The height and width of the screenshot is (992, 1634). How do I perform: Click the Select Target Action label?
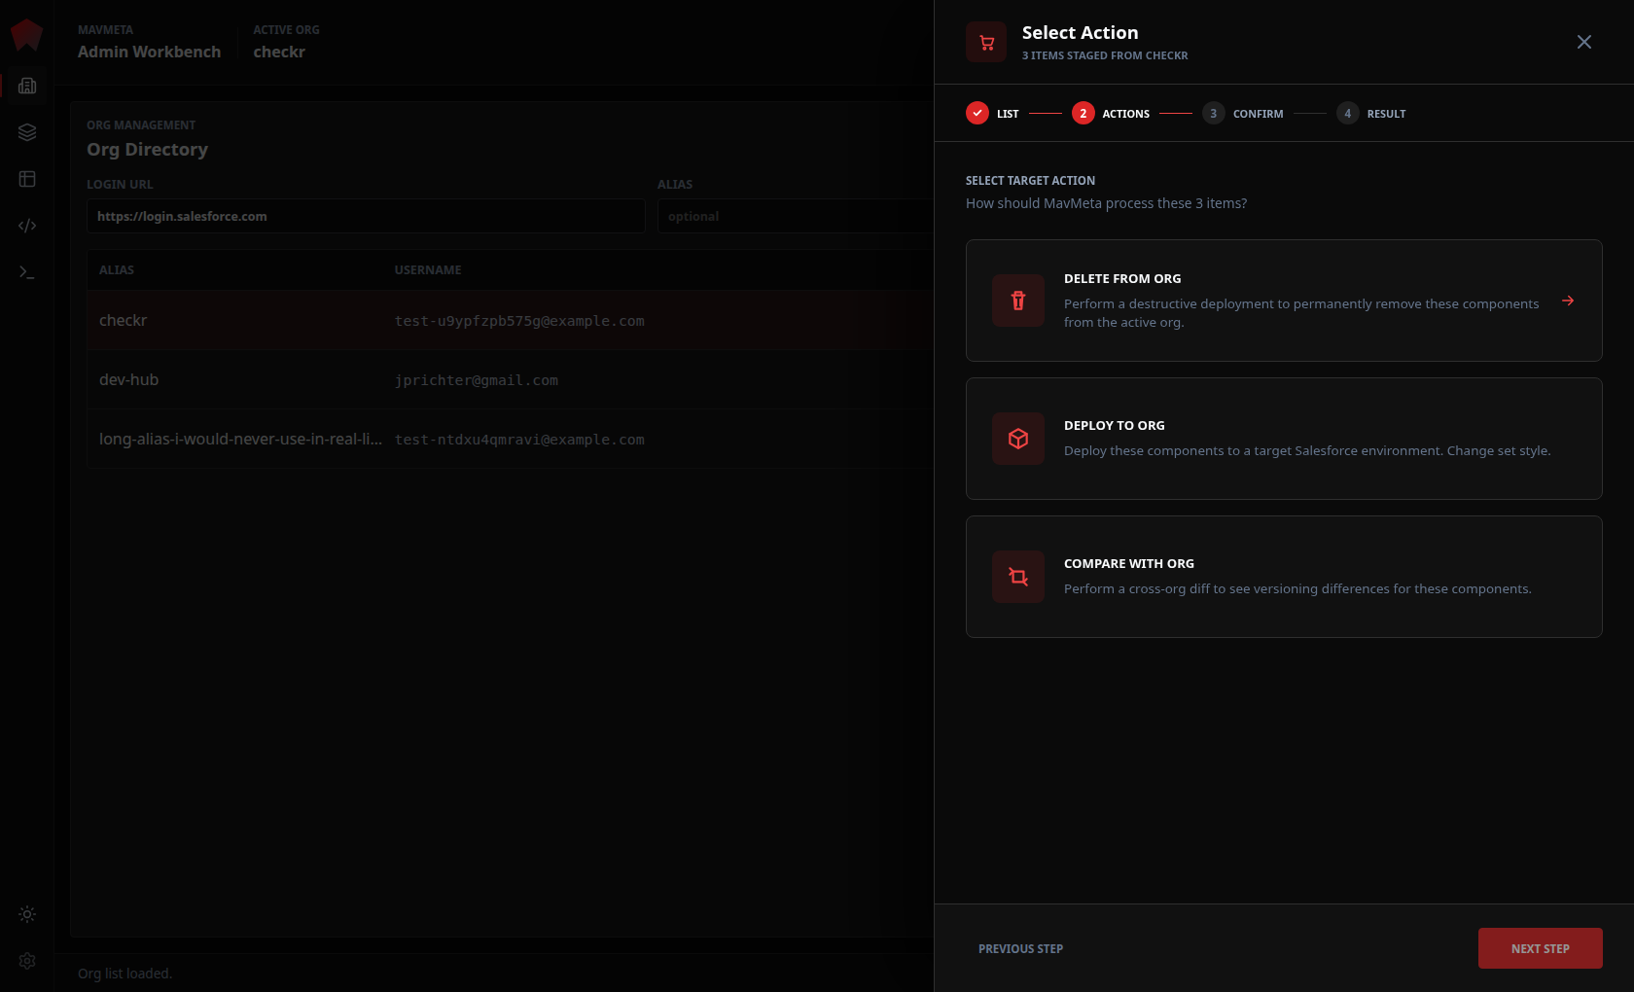1030,181
